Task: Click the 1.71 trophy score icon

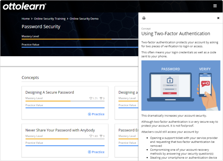Action: coord(91,98)
